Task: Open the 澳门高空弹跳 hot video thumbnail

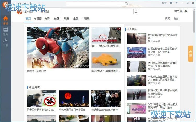Action: click(137, 66)
